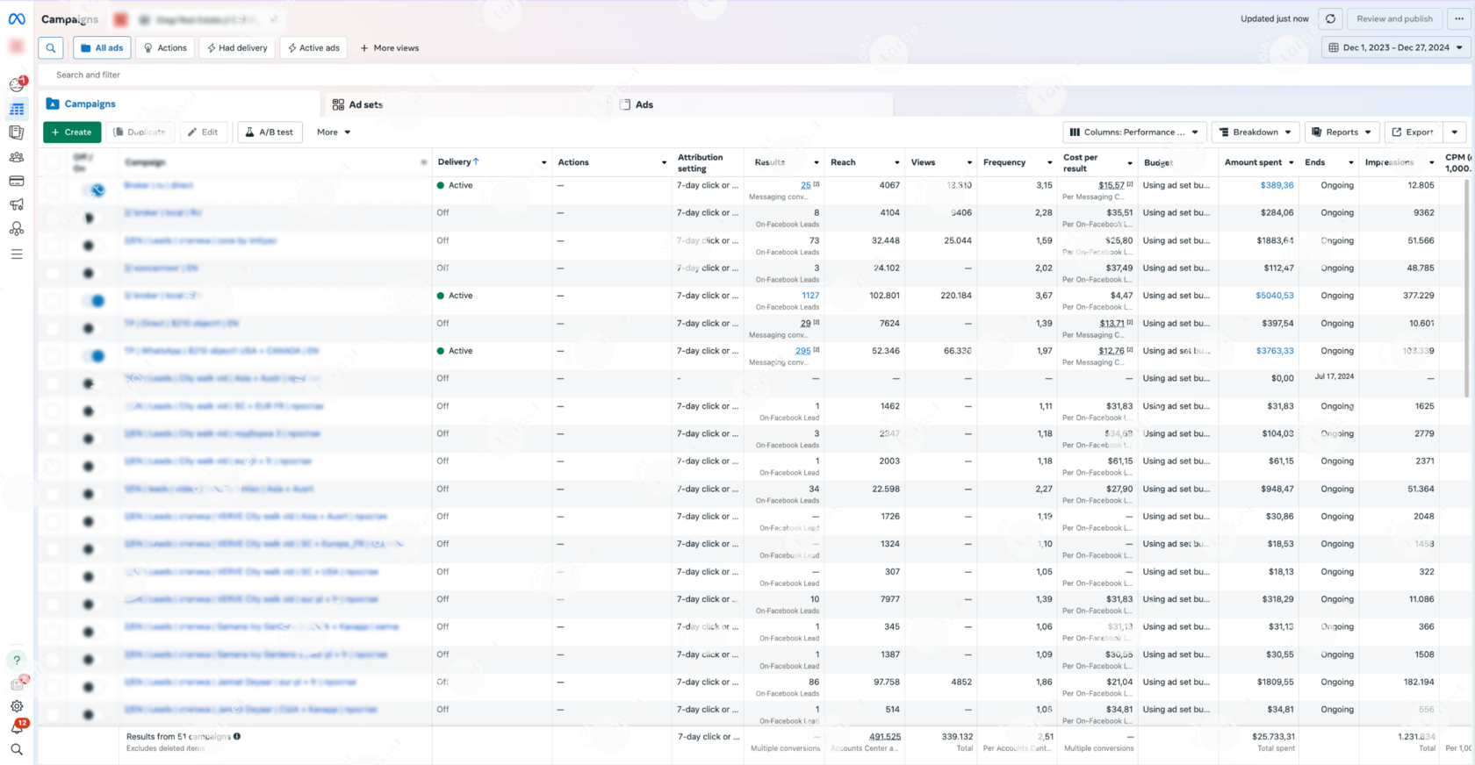Viewport: 1475px width, 765px height.
Task: Open settings gear in left sidebar
Action: 17,706
